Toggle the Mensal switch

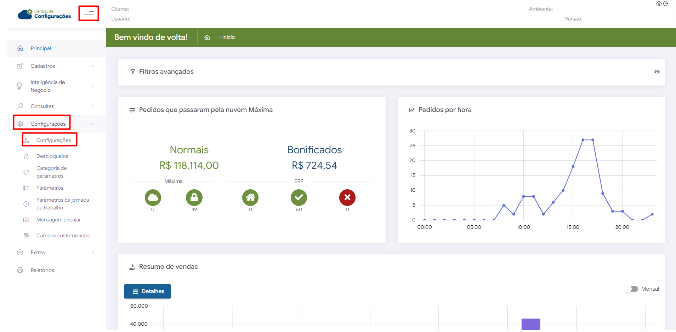pyautogui.click(x=631, y=289)
